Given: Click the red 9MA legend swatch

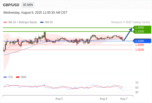Looking at the screenshot, I should point(18,77).
